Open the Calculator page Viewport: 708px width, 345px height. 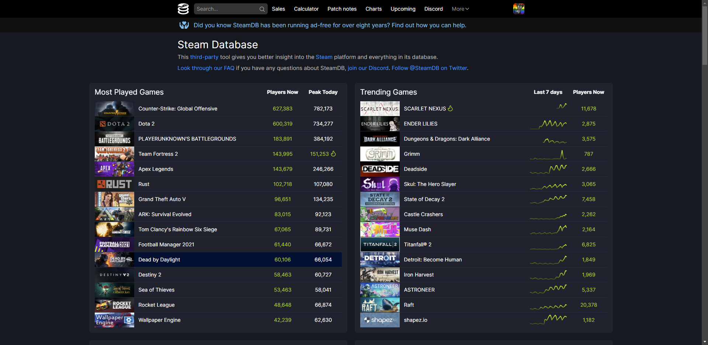click(x=306, y=9)
